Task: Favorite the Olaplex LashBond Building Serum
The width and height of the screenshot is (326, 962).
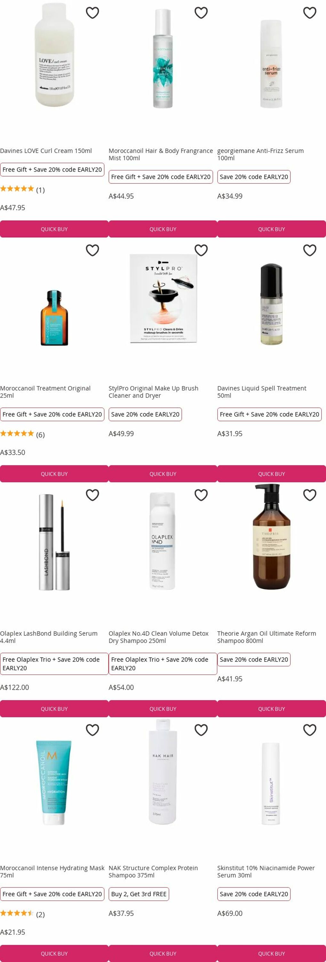Action: coord(92,495)
